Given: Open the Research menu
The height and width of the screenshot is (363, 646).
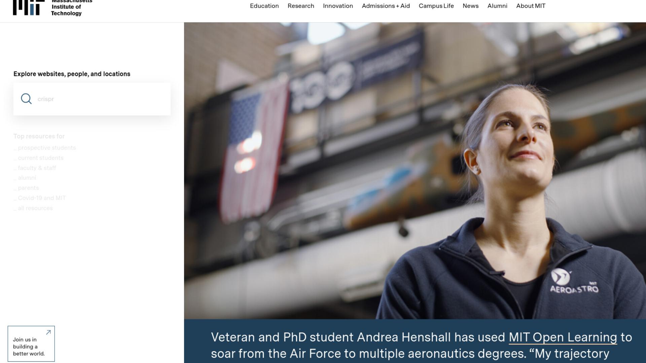Looking at the screenshot, I should click(x=301, y=6).
